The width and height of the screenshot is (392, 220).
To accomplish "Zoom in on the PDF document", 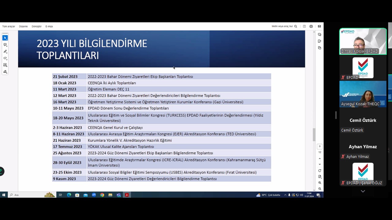I will [x=320, y=183].
